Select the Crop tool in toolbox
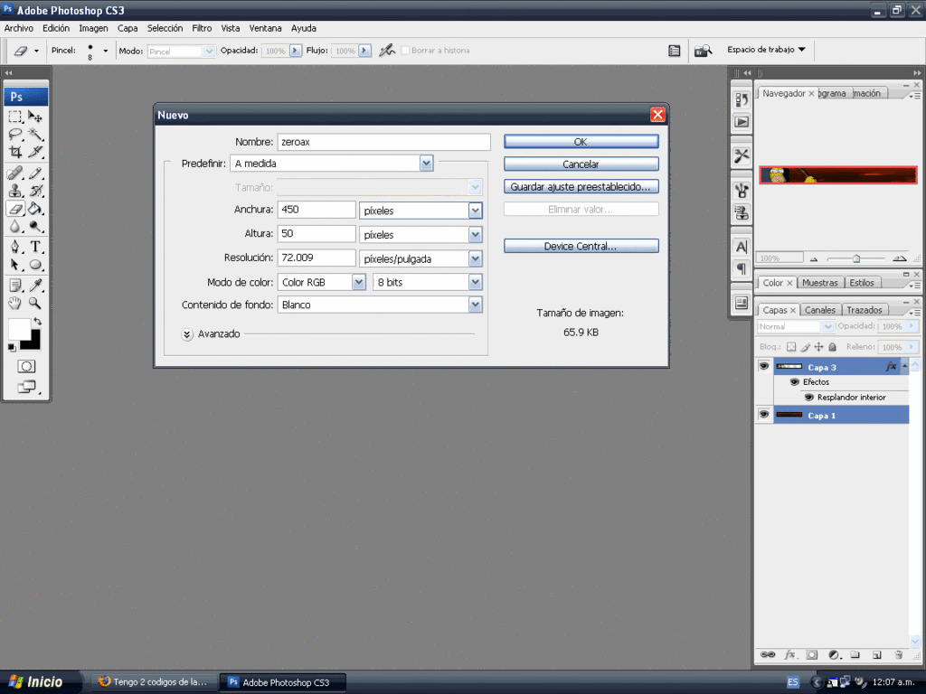Viewport: 926px width, 694px height. coord(15,152)
